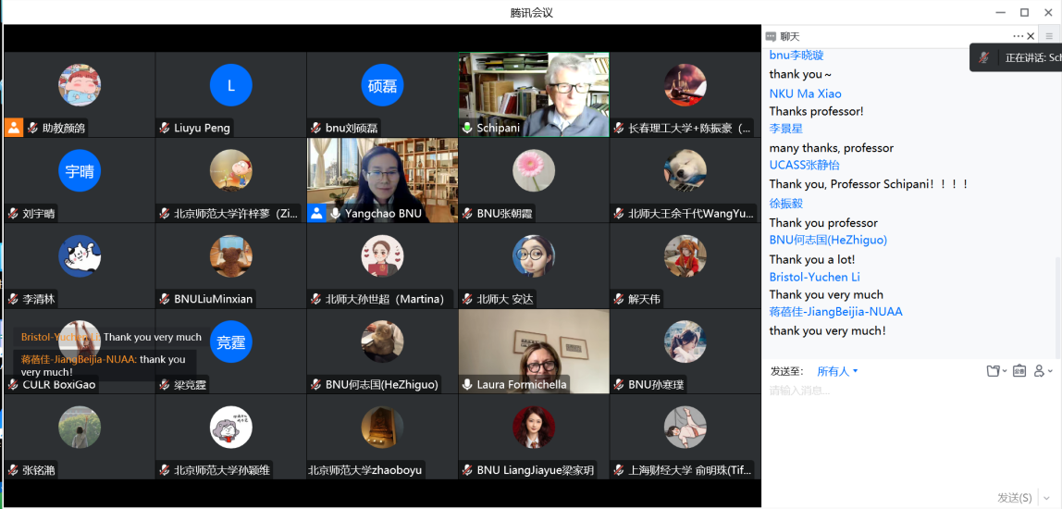Click the host badge icon beside 助教颜鸽
The image size is (1062, 509).
(x=14, y=128)
